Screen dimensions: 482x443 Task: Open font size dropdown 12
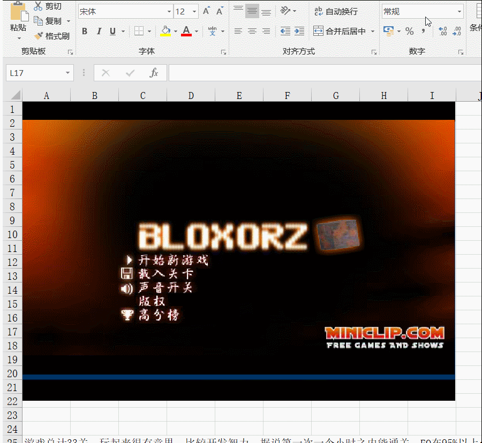pyautogui.click(x=194, y=12)
